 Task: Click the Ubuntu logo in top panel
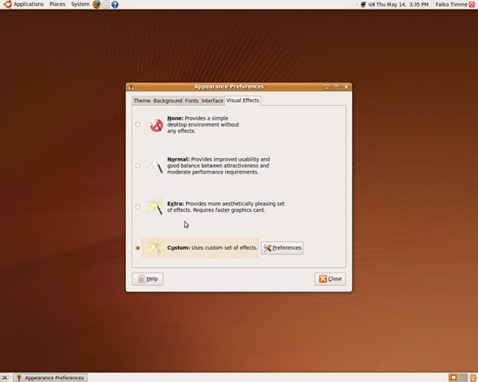click(x=7, y=4)
